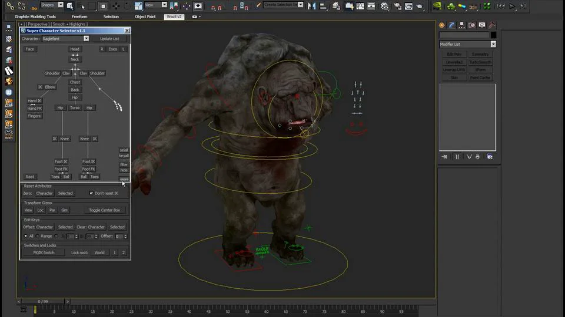
Task: Click the Offset spinner arrows in Edit Keys
Action: (125, 236)
